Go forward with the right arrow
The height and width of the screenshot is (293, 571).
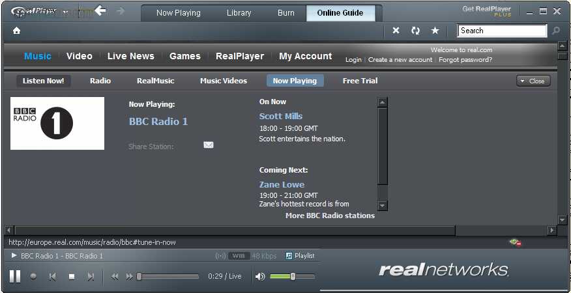point(121,11)
